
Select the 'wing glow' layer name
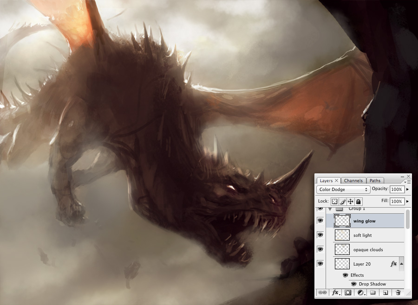click(365, 221)
